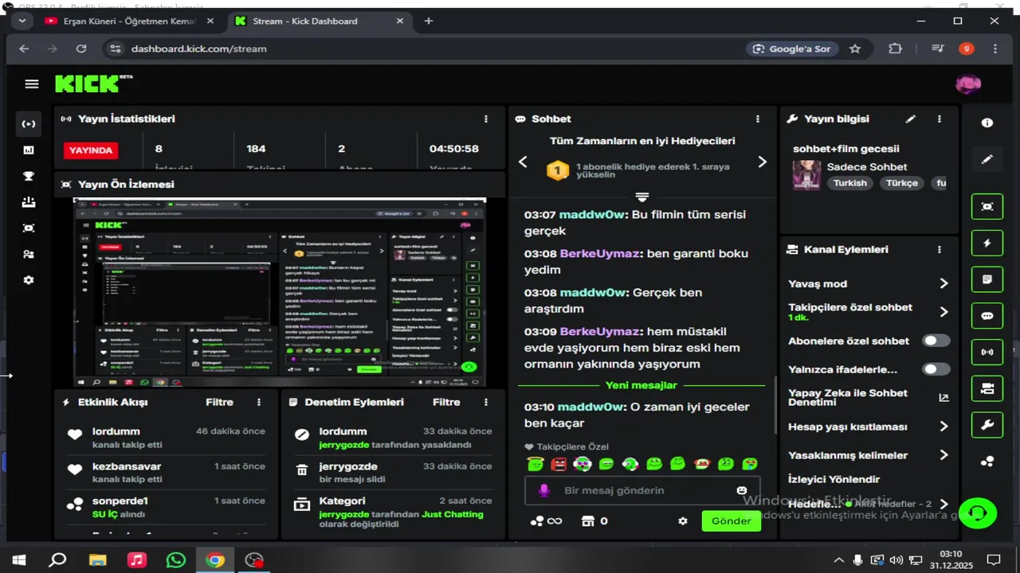Open the green headset support button
The image size is (1020, 573).
(978, 513)
